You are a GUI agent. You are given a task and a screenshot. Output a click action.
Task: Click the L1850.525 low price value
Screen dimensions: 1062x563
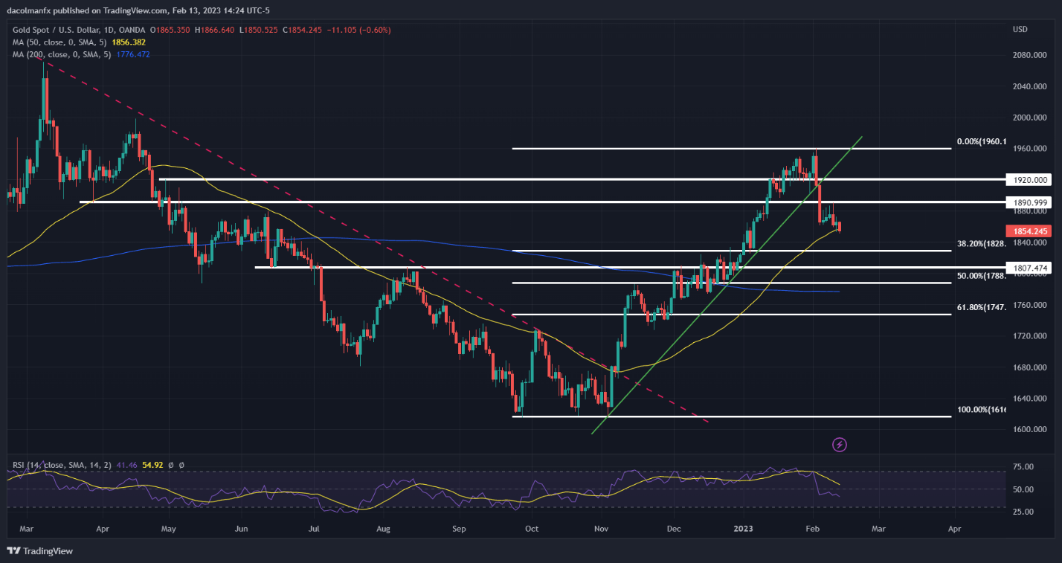click(x=257, y=30)
